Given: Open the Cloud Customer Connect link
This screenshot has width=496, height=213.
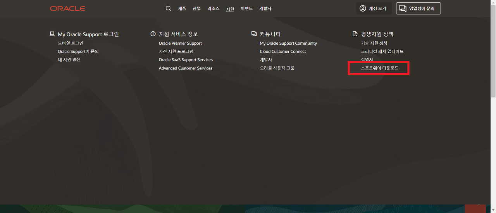Looking at the screenshot, I should pyautogui.click(x=283, y=51).
